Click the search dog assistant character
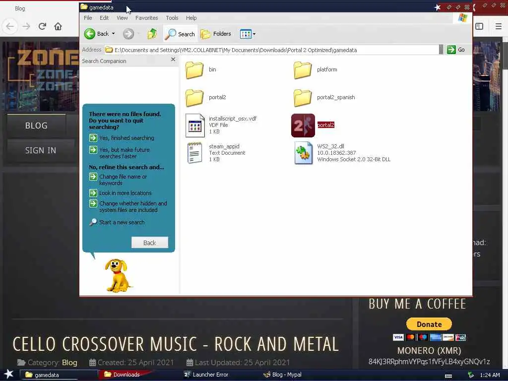Image resolution: width=508 pixels, height=381 pixels. click(x=117, y=276)
